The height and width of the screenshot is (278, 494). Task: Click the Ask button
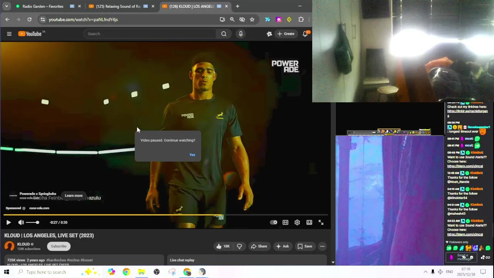click(282, 246)
